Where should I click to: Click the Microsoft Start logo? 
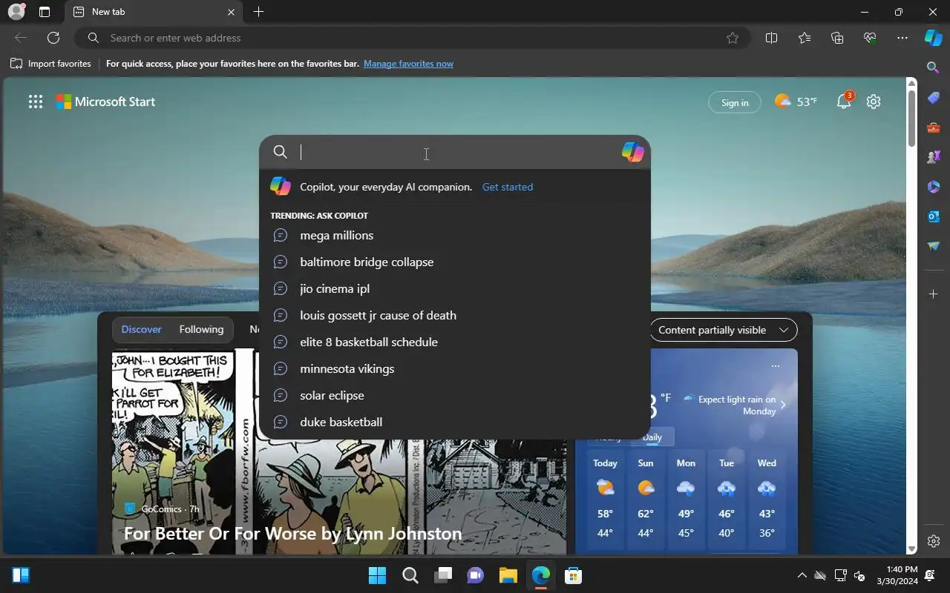point(105,102)
